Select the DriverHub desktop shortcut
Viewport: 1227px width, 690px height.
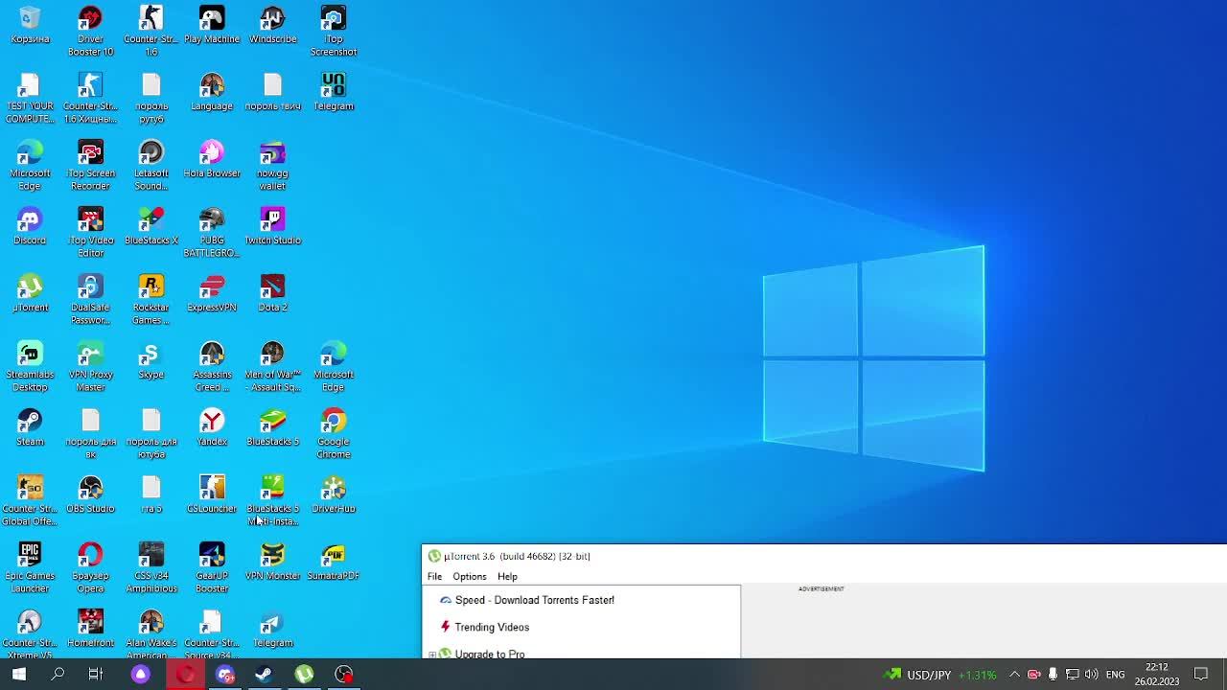tap(334, 495)
